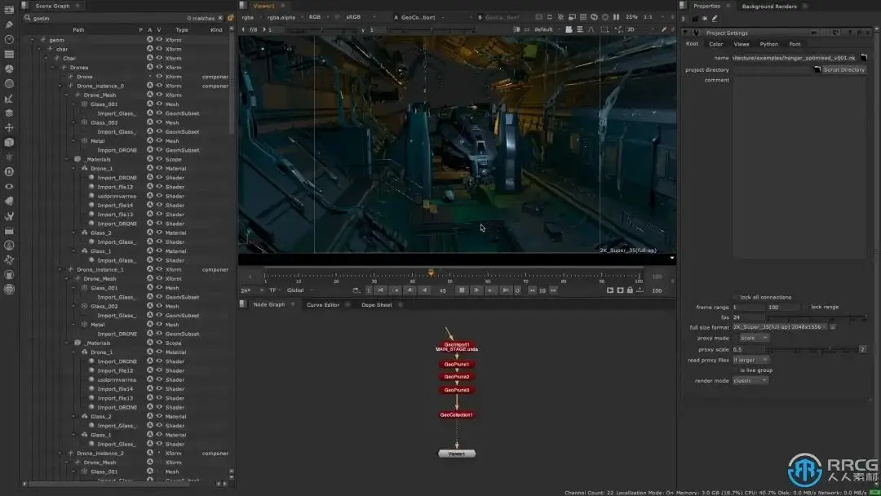Click the viewer refresh wipe icon
881x496 pixels.
[594, 17]
